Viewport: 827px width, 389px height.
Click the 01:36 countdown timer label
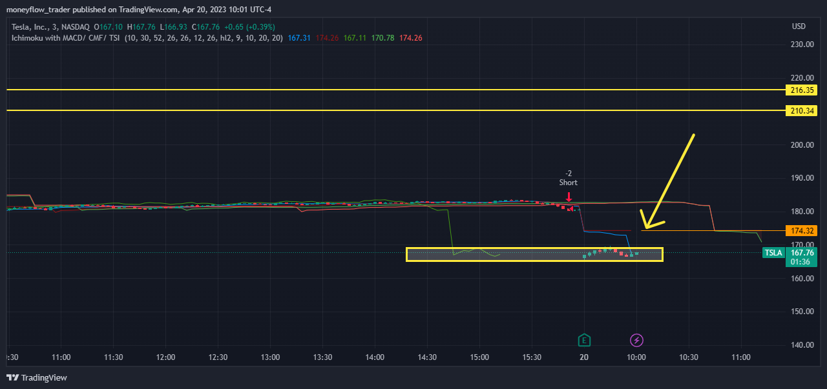point(801,262)
